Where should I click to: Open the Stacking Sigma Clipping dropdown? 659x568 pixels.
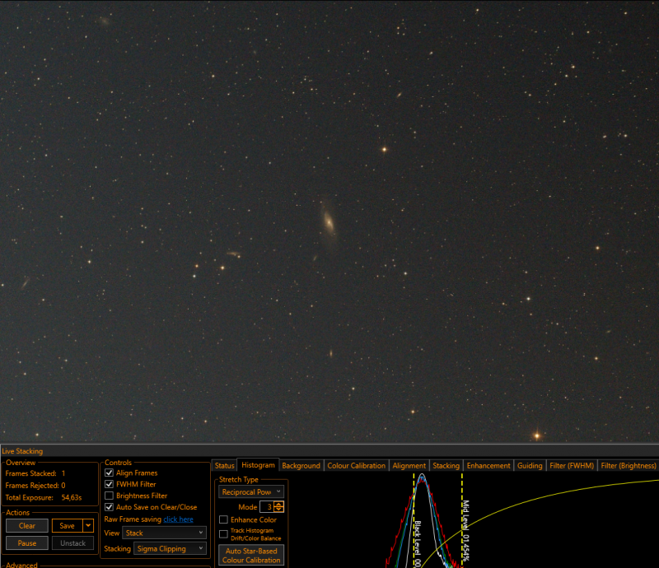pos(170,549)
